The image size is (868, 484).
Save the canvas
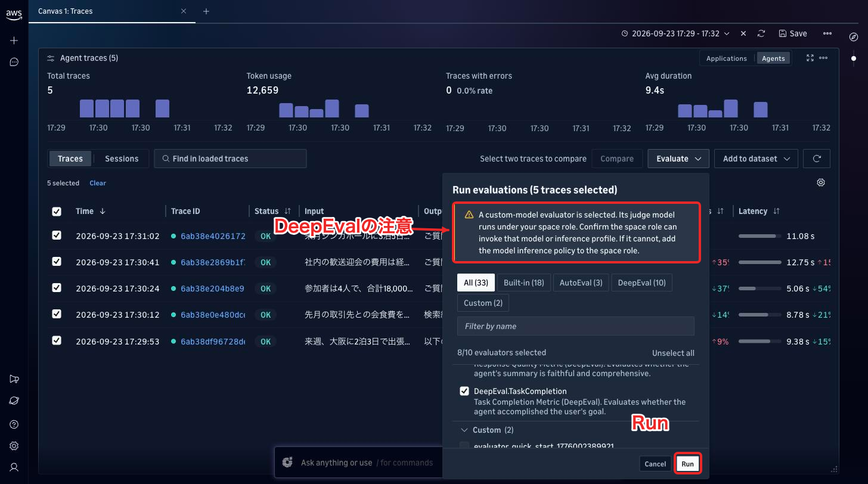tap(793, 34)
